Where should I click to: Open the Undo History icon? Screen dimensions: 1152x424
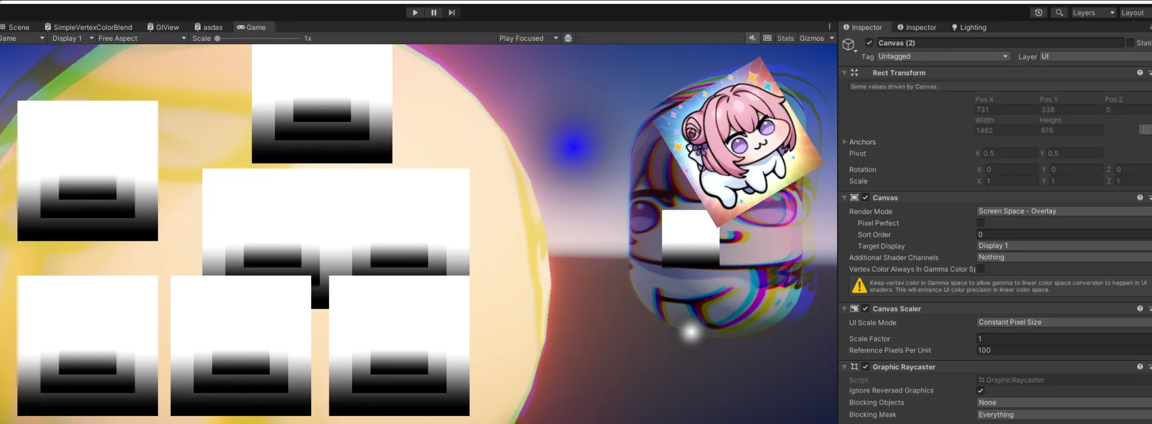[1038, 12]
